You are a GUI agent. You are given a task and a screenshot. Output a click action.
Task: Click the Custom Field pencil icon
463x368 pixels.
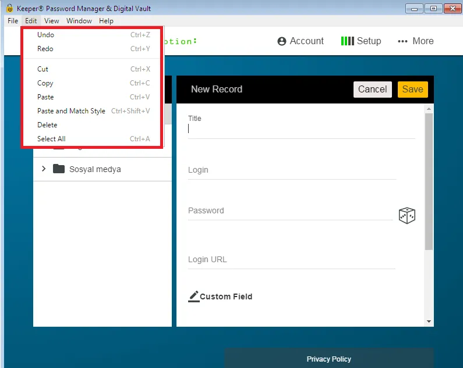[194, 296]
